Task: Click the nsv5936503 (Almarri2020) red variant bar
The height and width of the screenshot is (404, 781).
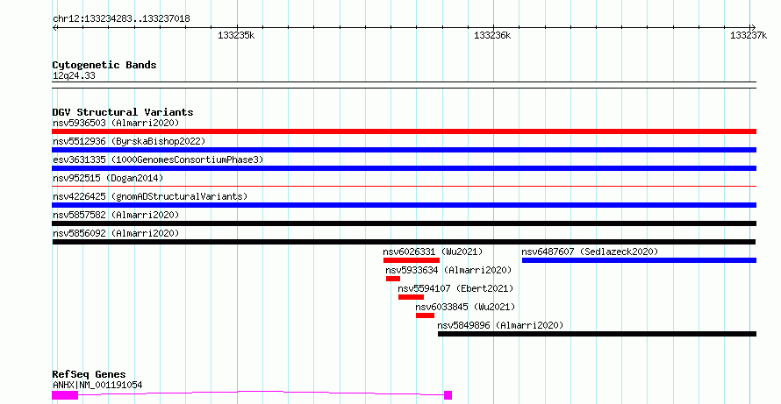Action: (x=404, y=131)
